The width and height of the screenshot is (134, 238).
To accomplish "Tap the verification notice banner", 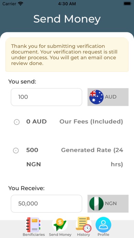I will coord(67,55).
